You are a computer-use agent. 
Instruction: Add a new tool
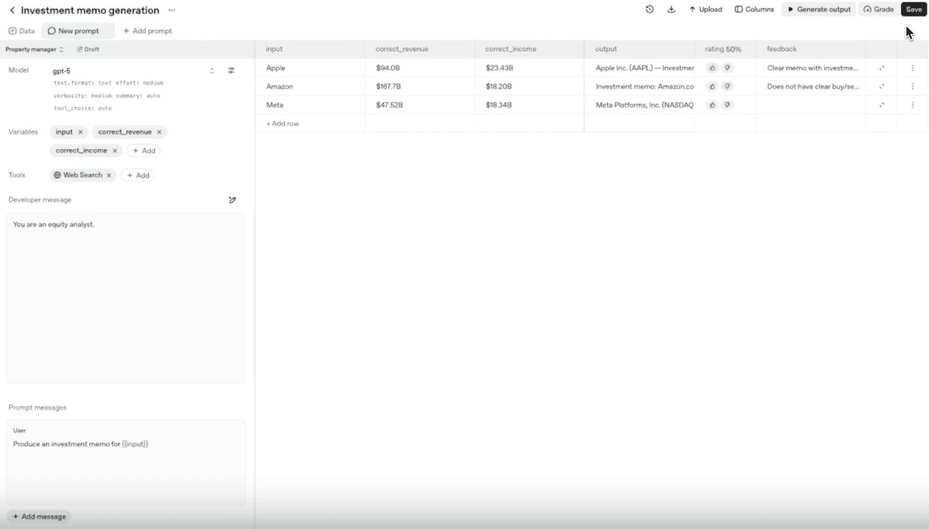[x=138, y=175]
